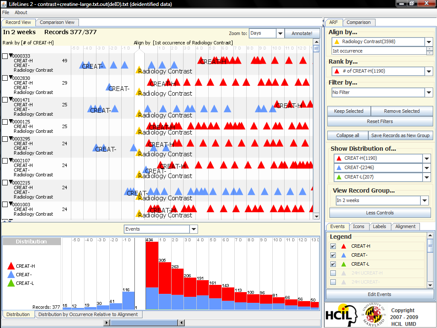Open the Zoom to Days dropdown
The width and height of the screenshot is (437, 328).
pos(280,33)
